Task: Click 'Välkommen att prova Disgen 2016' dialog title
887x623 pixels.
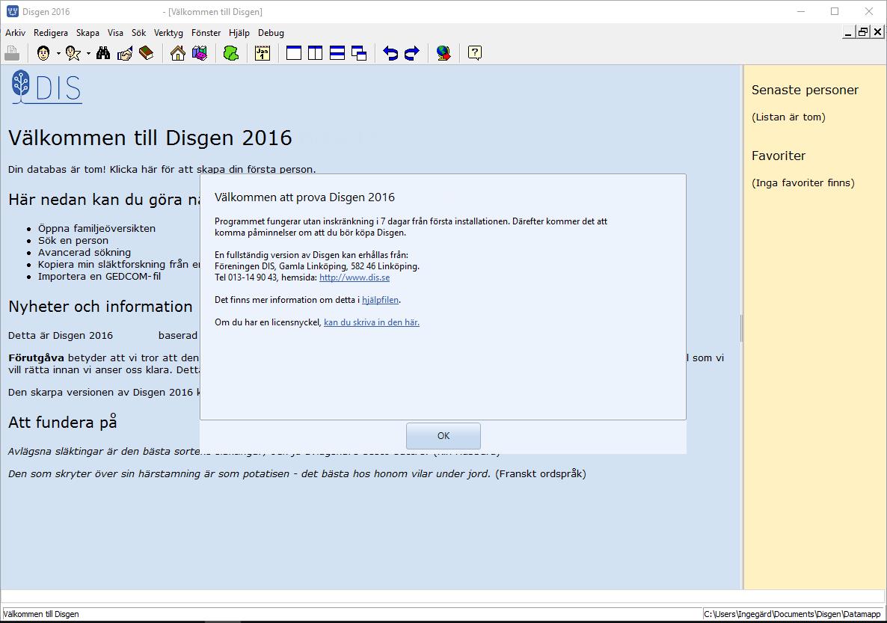Action: pyautogui.click(x=304, y=197)
